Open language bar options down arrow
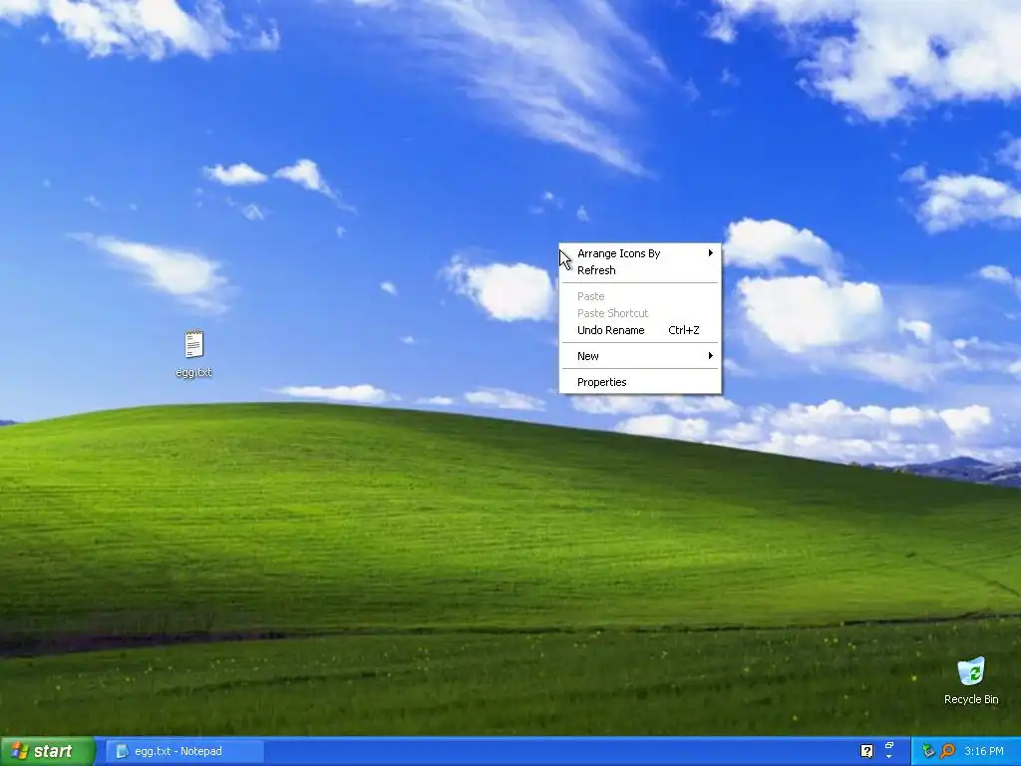1021x766 pixels. point(888,758)
